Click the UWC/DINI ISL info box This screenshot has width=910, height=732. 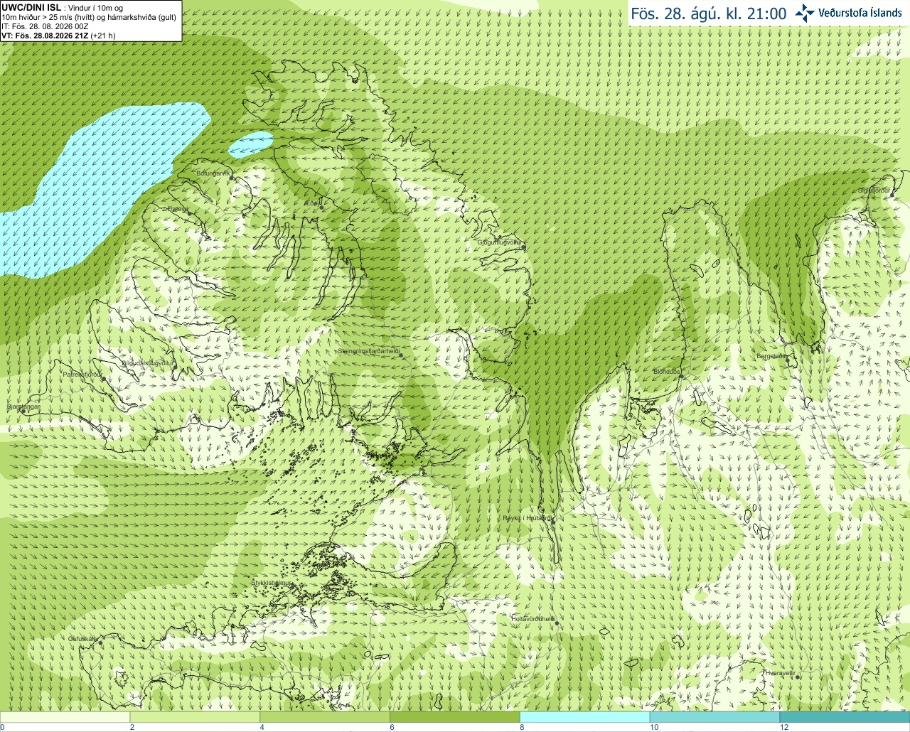tap(91, 21)
